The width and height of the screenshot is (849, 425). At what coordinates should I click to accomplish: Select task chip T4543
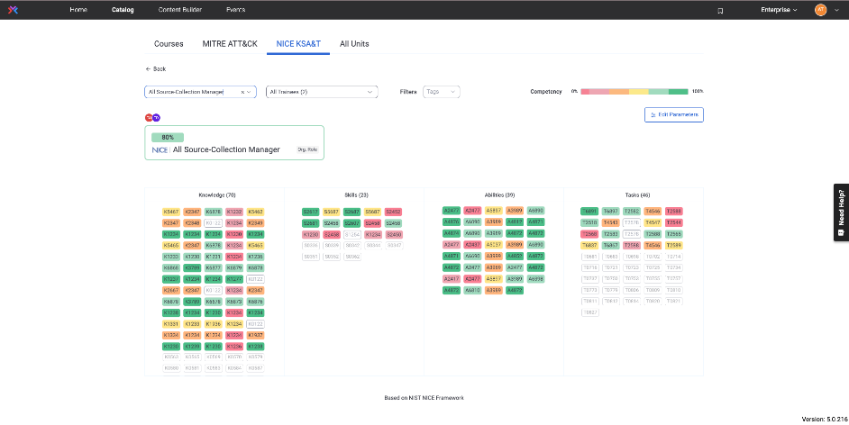click(611, 222)
